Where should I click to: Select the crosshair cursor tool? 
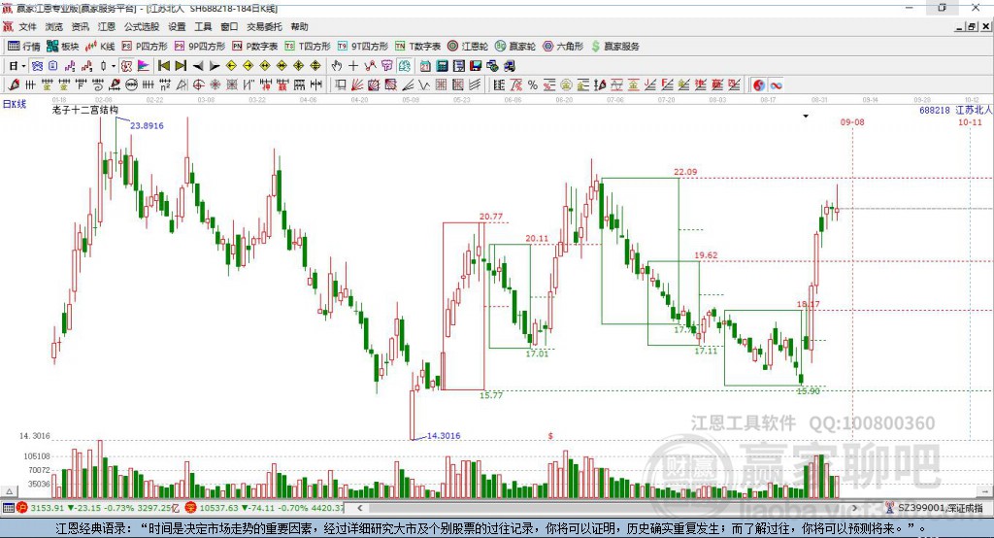pyautogui.click(x=353, y=66)
